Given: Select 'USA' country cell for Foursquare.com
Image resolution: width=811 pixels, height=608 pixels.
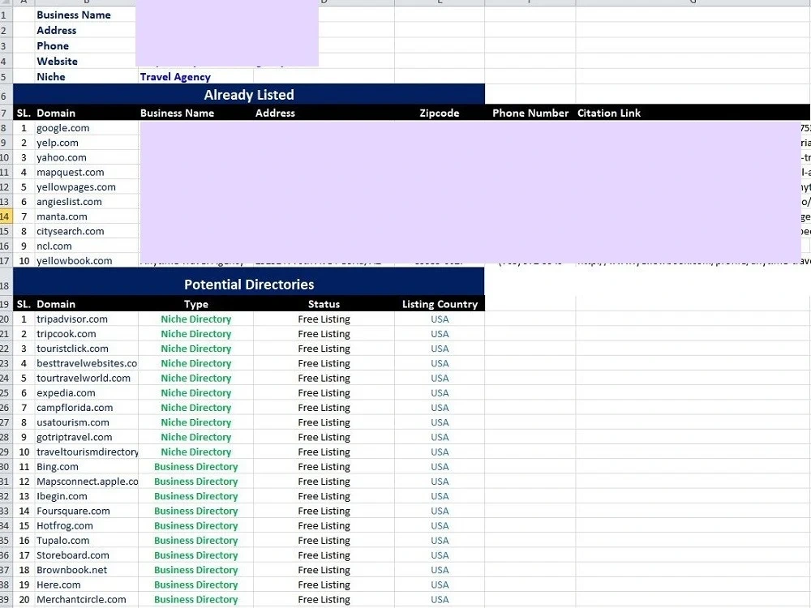Looking at the screenshot, I should tap(440, 510).
